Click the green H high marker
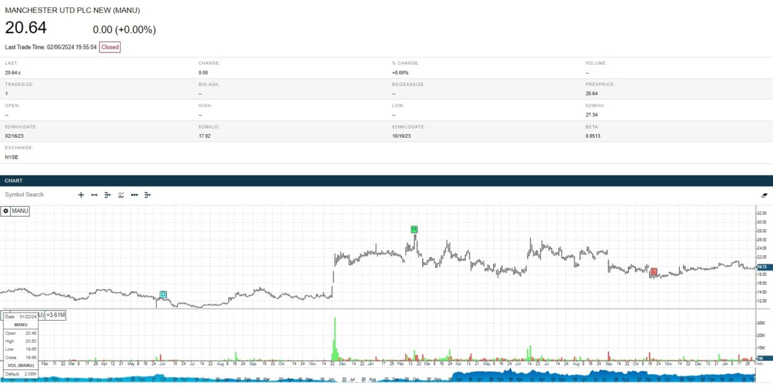Screen dimensions: 773x386 [x=414, y=230]
